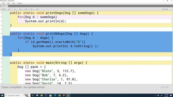
Task: Open the Options menu
Action: pos(20,3)
